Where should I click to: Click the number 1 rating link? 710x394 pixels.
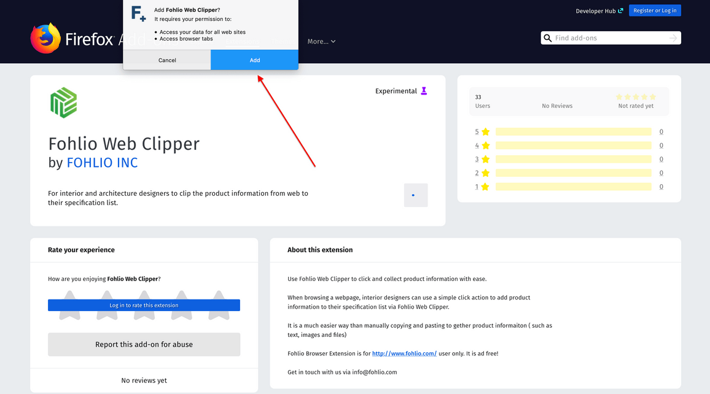[477, 187]
